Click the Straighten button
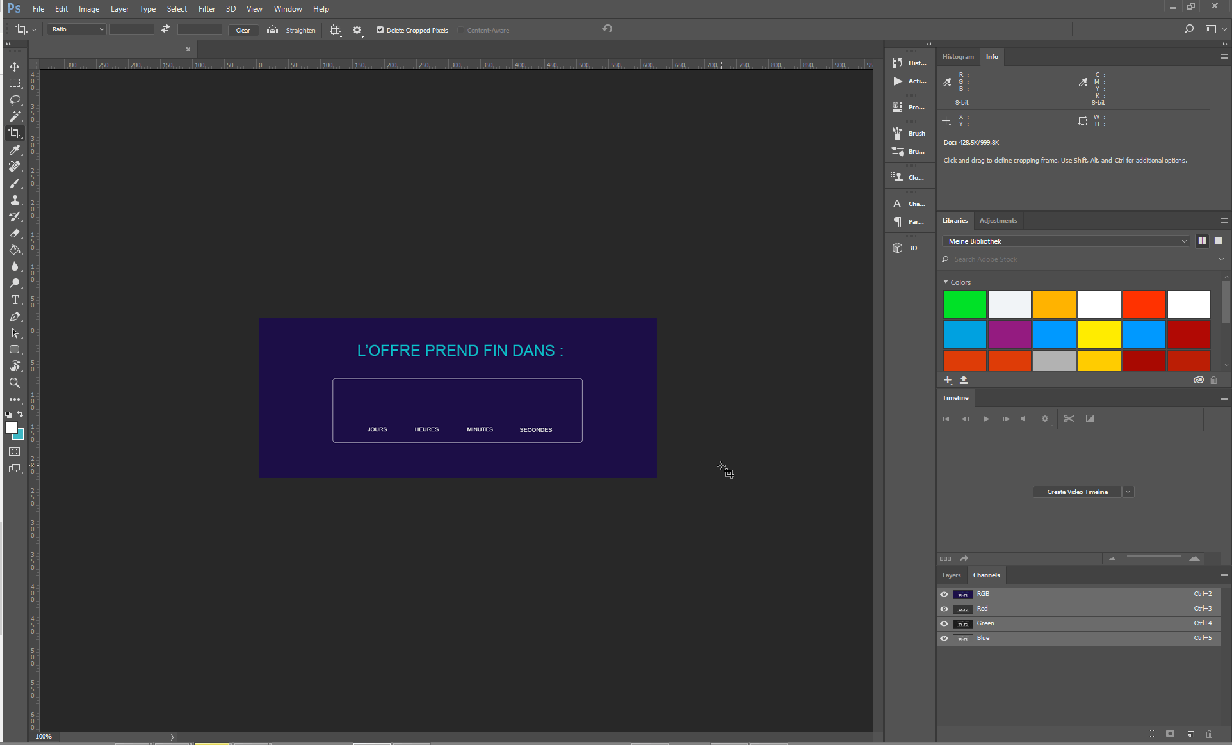The image size is (1232, 745). pos(291,30)
